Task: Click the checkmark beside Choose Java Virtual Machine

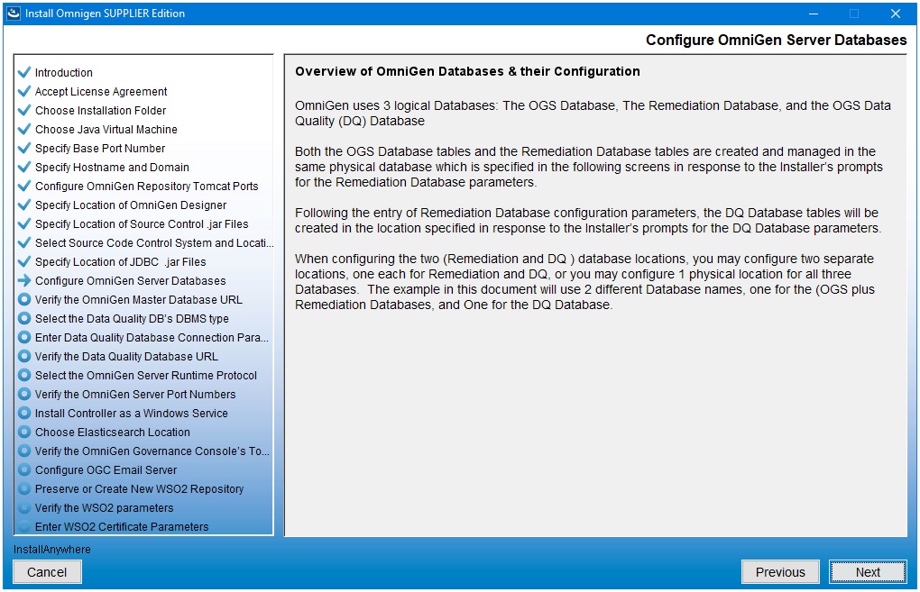Action: pos(24,129)
